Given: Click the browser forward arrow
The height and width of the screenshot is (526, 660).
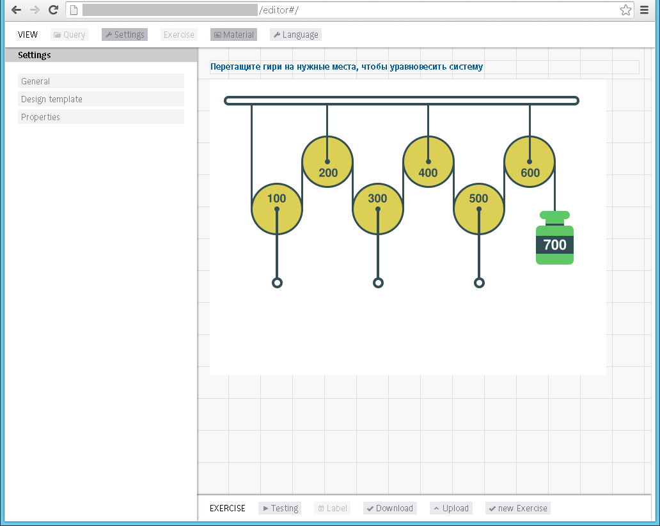Looking at the screenshot, I should (35, 10).
